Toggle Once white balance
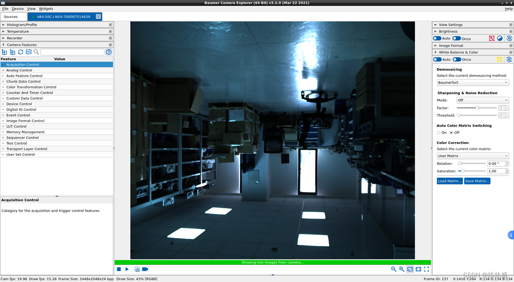The image size is (514, 282). coord(457,59)
